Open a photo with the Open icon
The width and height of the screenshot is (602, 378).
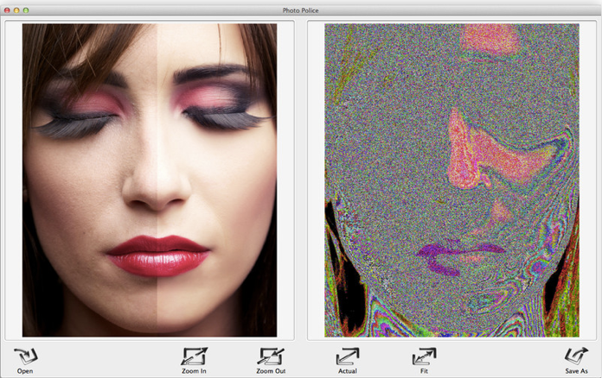click(25, 356)
